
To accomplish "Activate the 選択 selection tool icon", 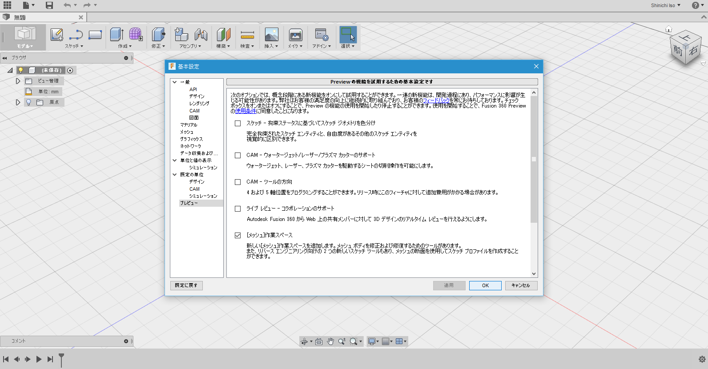I will (x=348, y=34).
